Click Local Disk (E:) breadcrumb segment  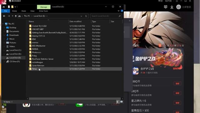tap(39, 16)
